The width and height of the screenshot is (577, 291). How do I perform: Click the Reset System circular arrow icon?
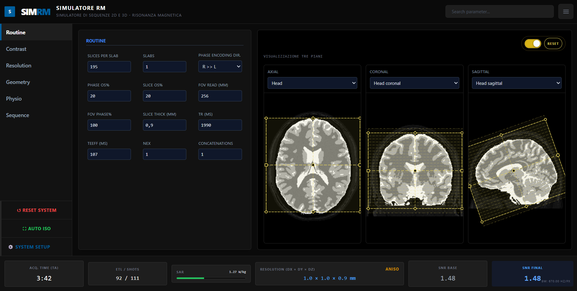click(19, 210)
